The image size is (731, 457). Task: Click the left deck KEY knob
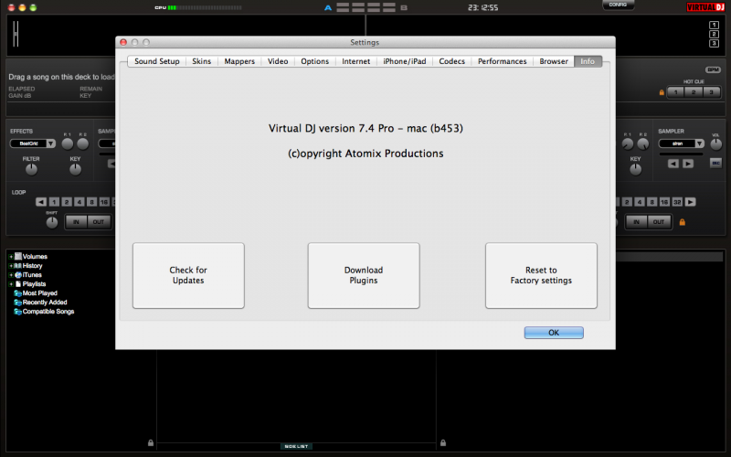pos(75,170)
